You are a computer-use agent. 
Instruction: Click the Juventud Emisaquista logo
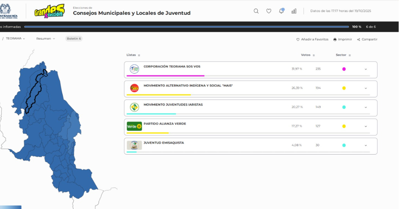tap(134, 145)
